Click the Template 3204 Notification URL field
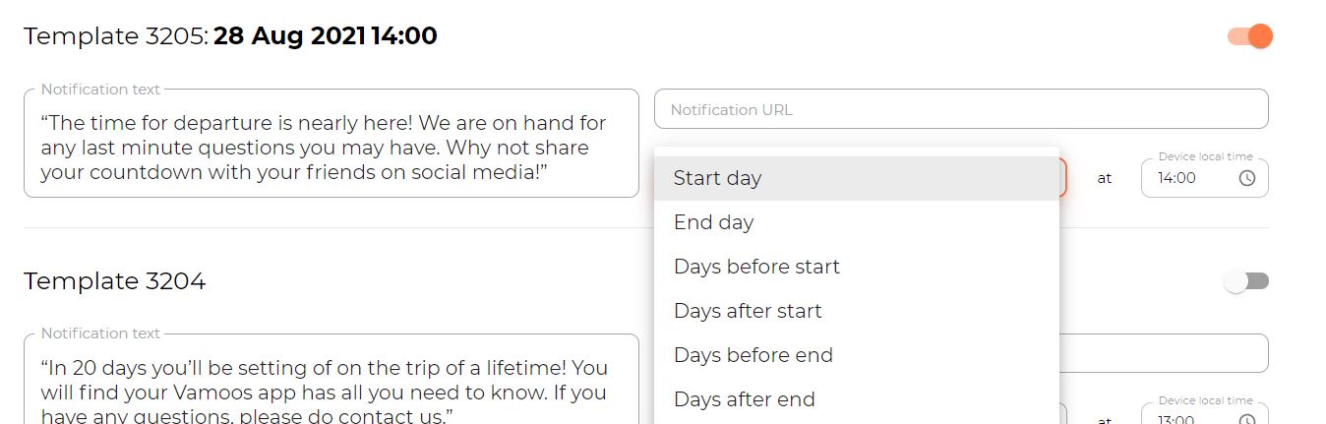1326x424 pixels. tap(1164, 353)
